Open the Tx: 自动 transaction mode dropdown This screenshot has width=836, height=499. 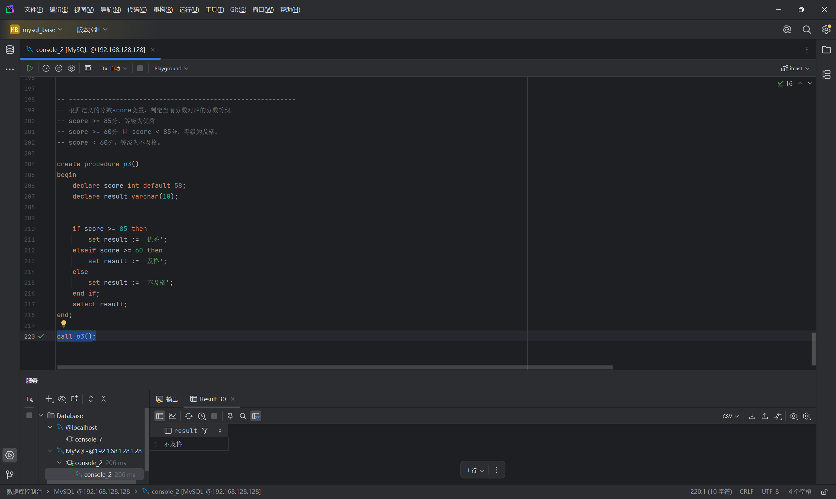click(114, 68)
